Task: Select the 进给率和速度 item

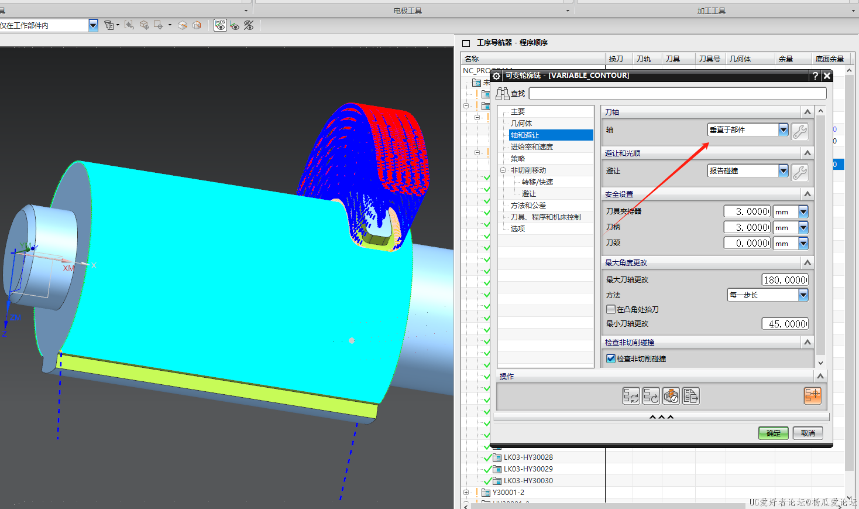Action: [x=532, y=147]
